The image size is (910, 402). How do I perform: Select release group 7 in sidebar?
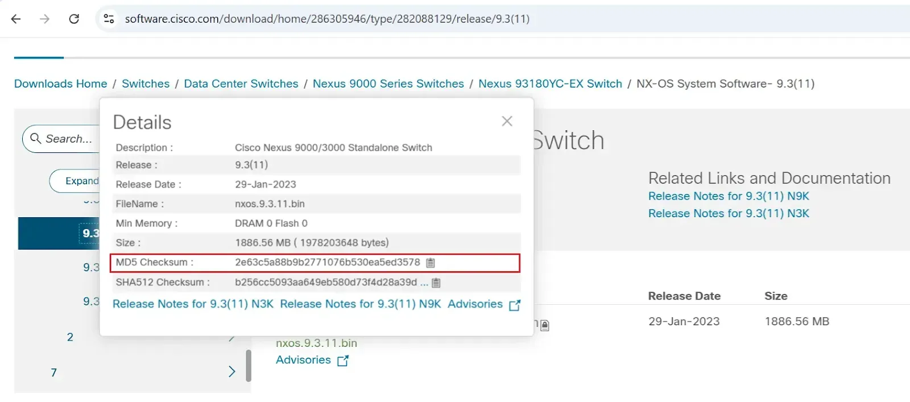click(54, 373)
